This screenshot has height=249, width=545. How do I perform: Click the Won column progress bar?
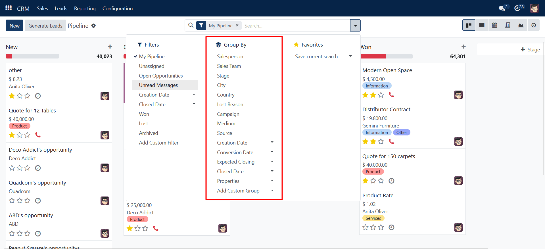coord(386,56)
